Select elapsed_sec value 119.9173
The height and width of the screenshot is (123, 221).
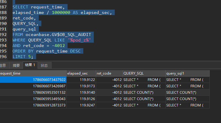coord(81,86)
